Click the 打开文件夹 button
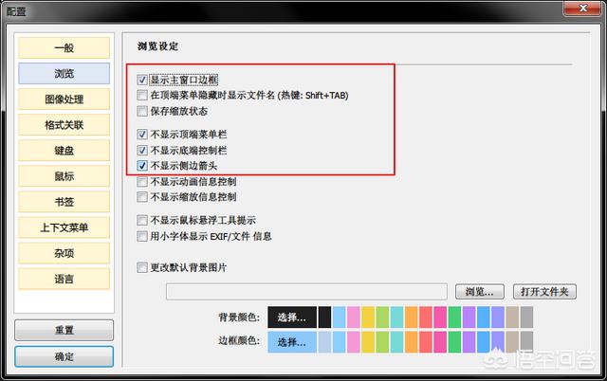Image resolution: width=607 pixels, height=381 pixels. tap(544, 292)
